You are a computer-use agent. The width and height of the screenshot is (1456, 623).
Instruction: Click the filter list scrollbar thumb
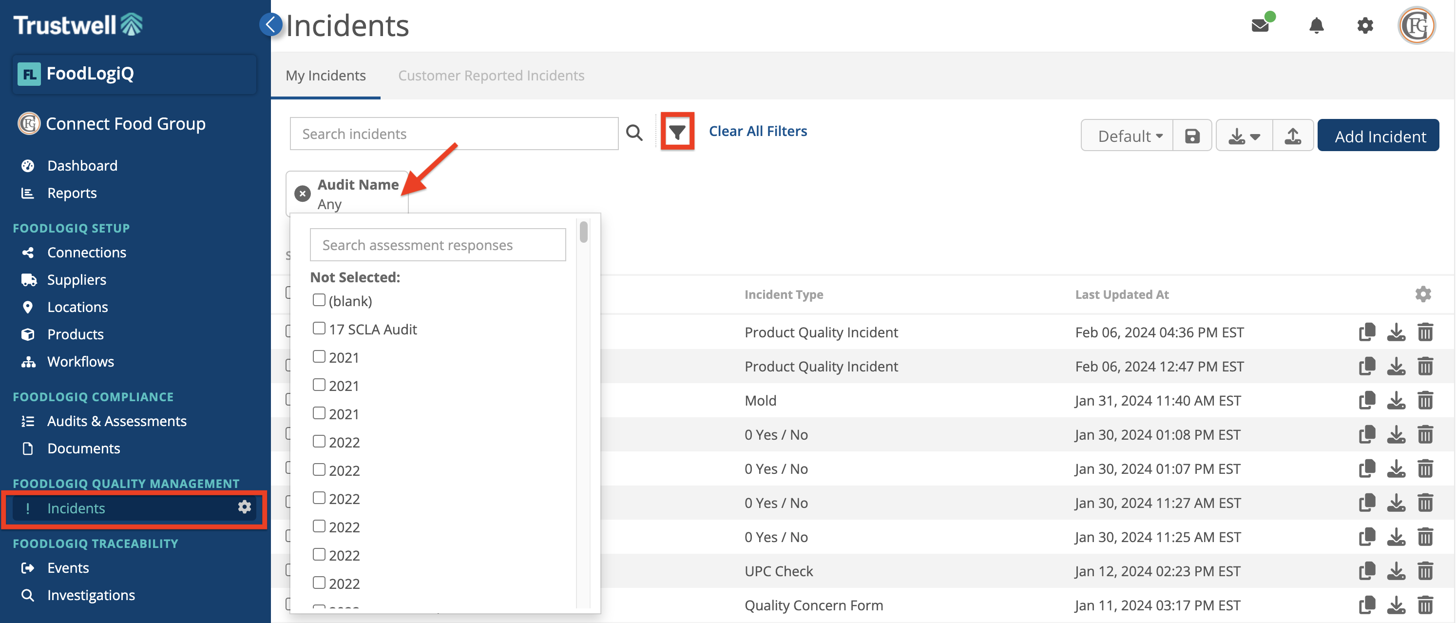(x=583, y=232)
